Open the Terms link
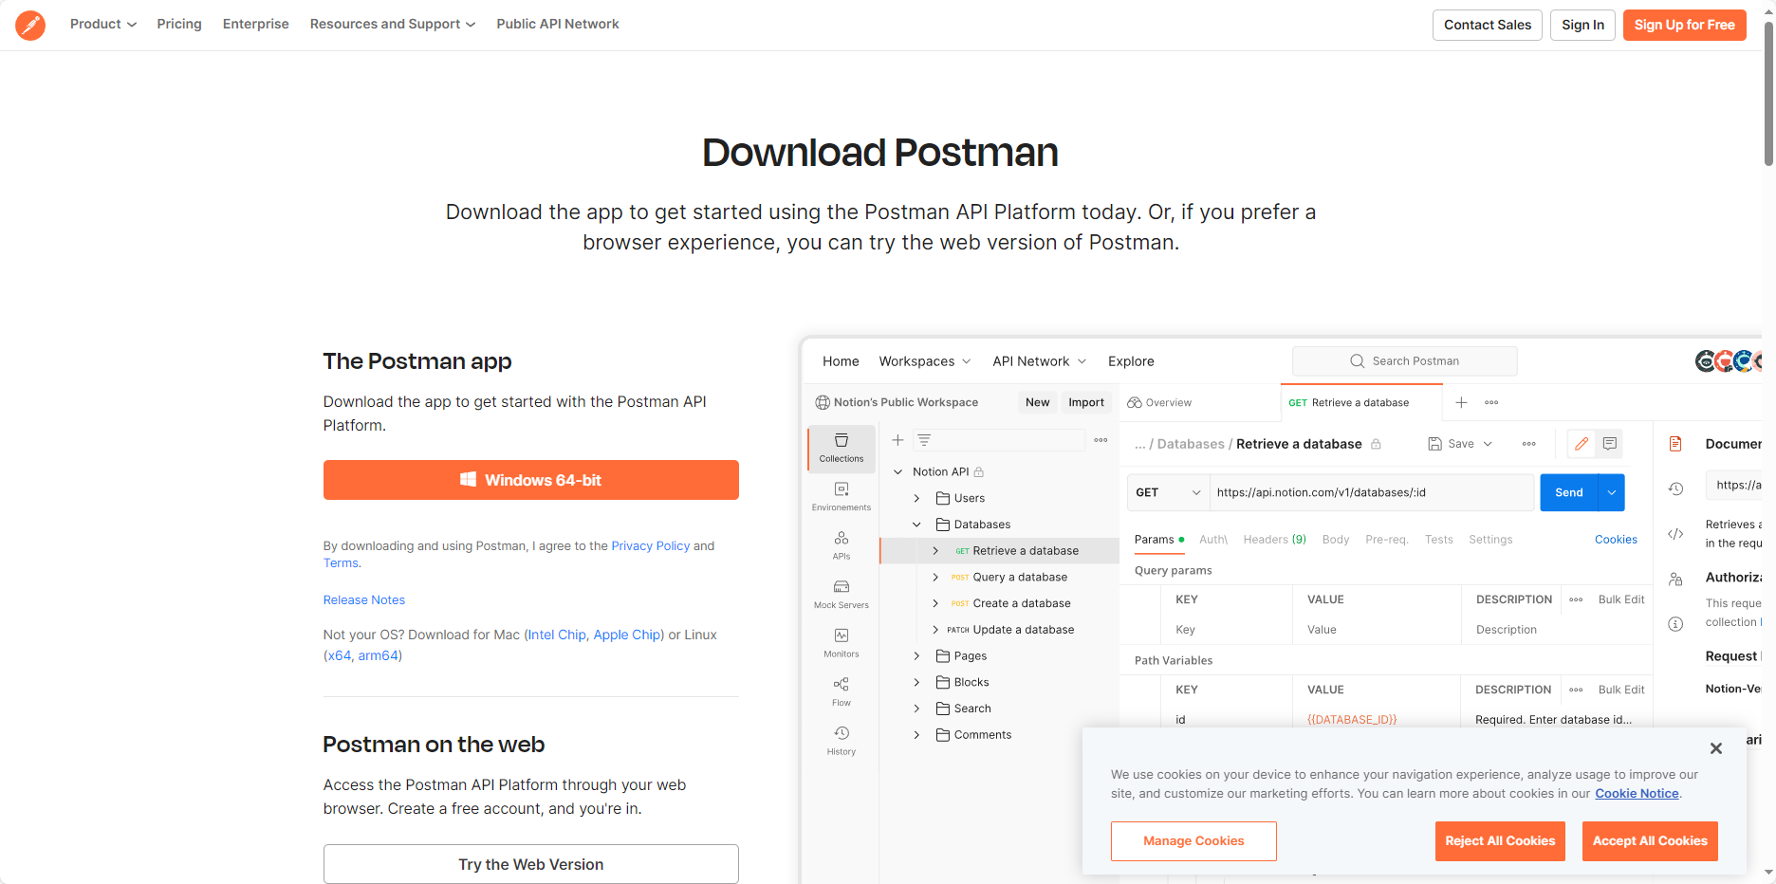 pyautogui.click(x=341, y=562)
